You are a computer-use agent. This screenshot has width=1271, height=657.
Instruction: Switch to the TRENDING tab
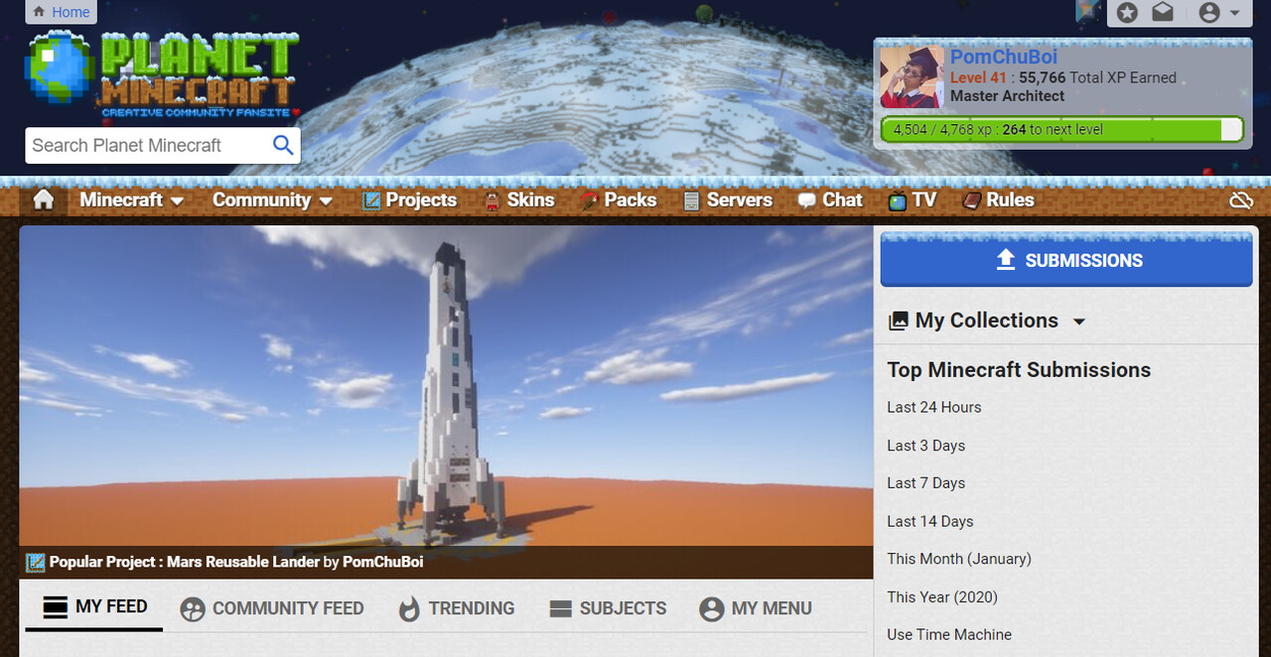click(x=457, y=608)
